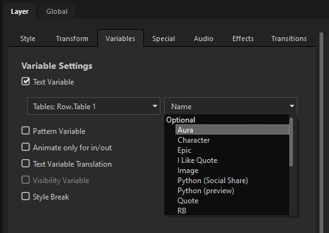Click the dropdown list scrollbar thumb

291,142
